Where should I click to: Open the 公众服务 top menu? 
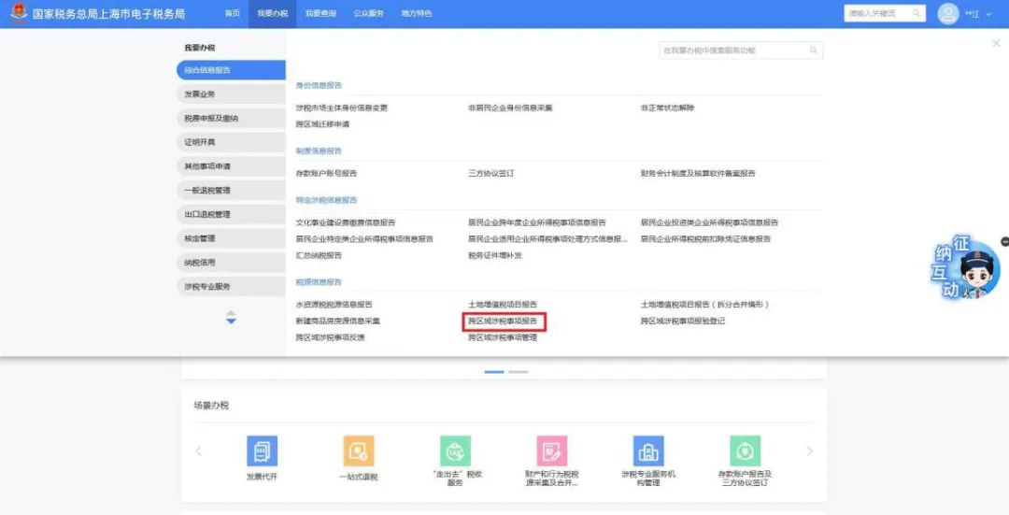(x=368, y=13)
